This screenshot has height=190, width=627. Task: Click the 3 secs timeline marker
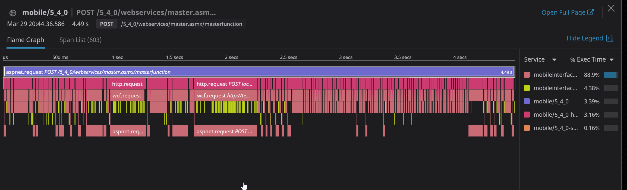pos(346,57)
